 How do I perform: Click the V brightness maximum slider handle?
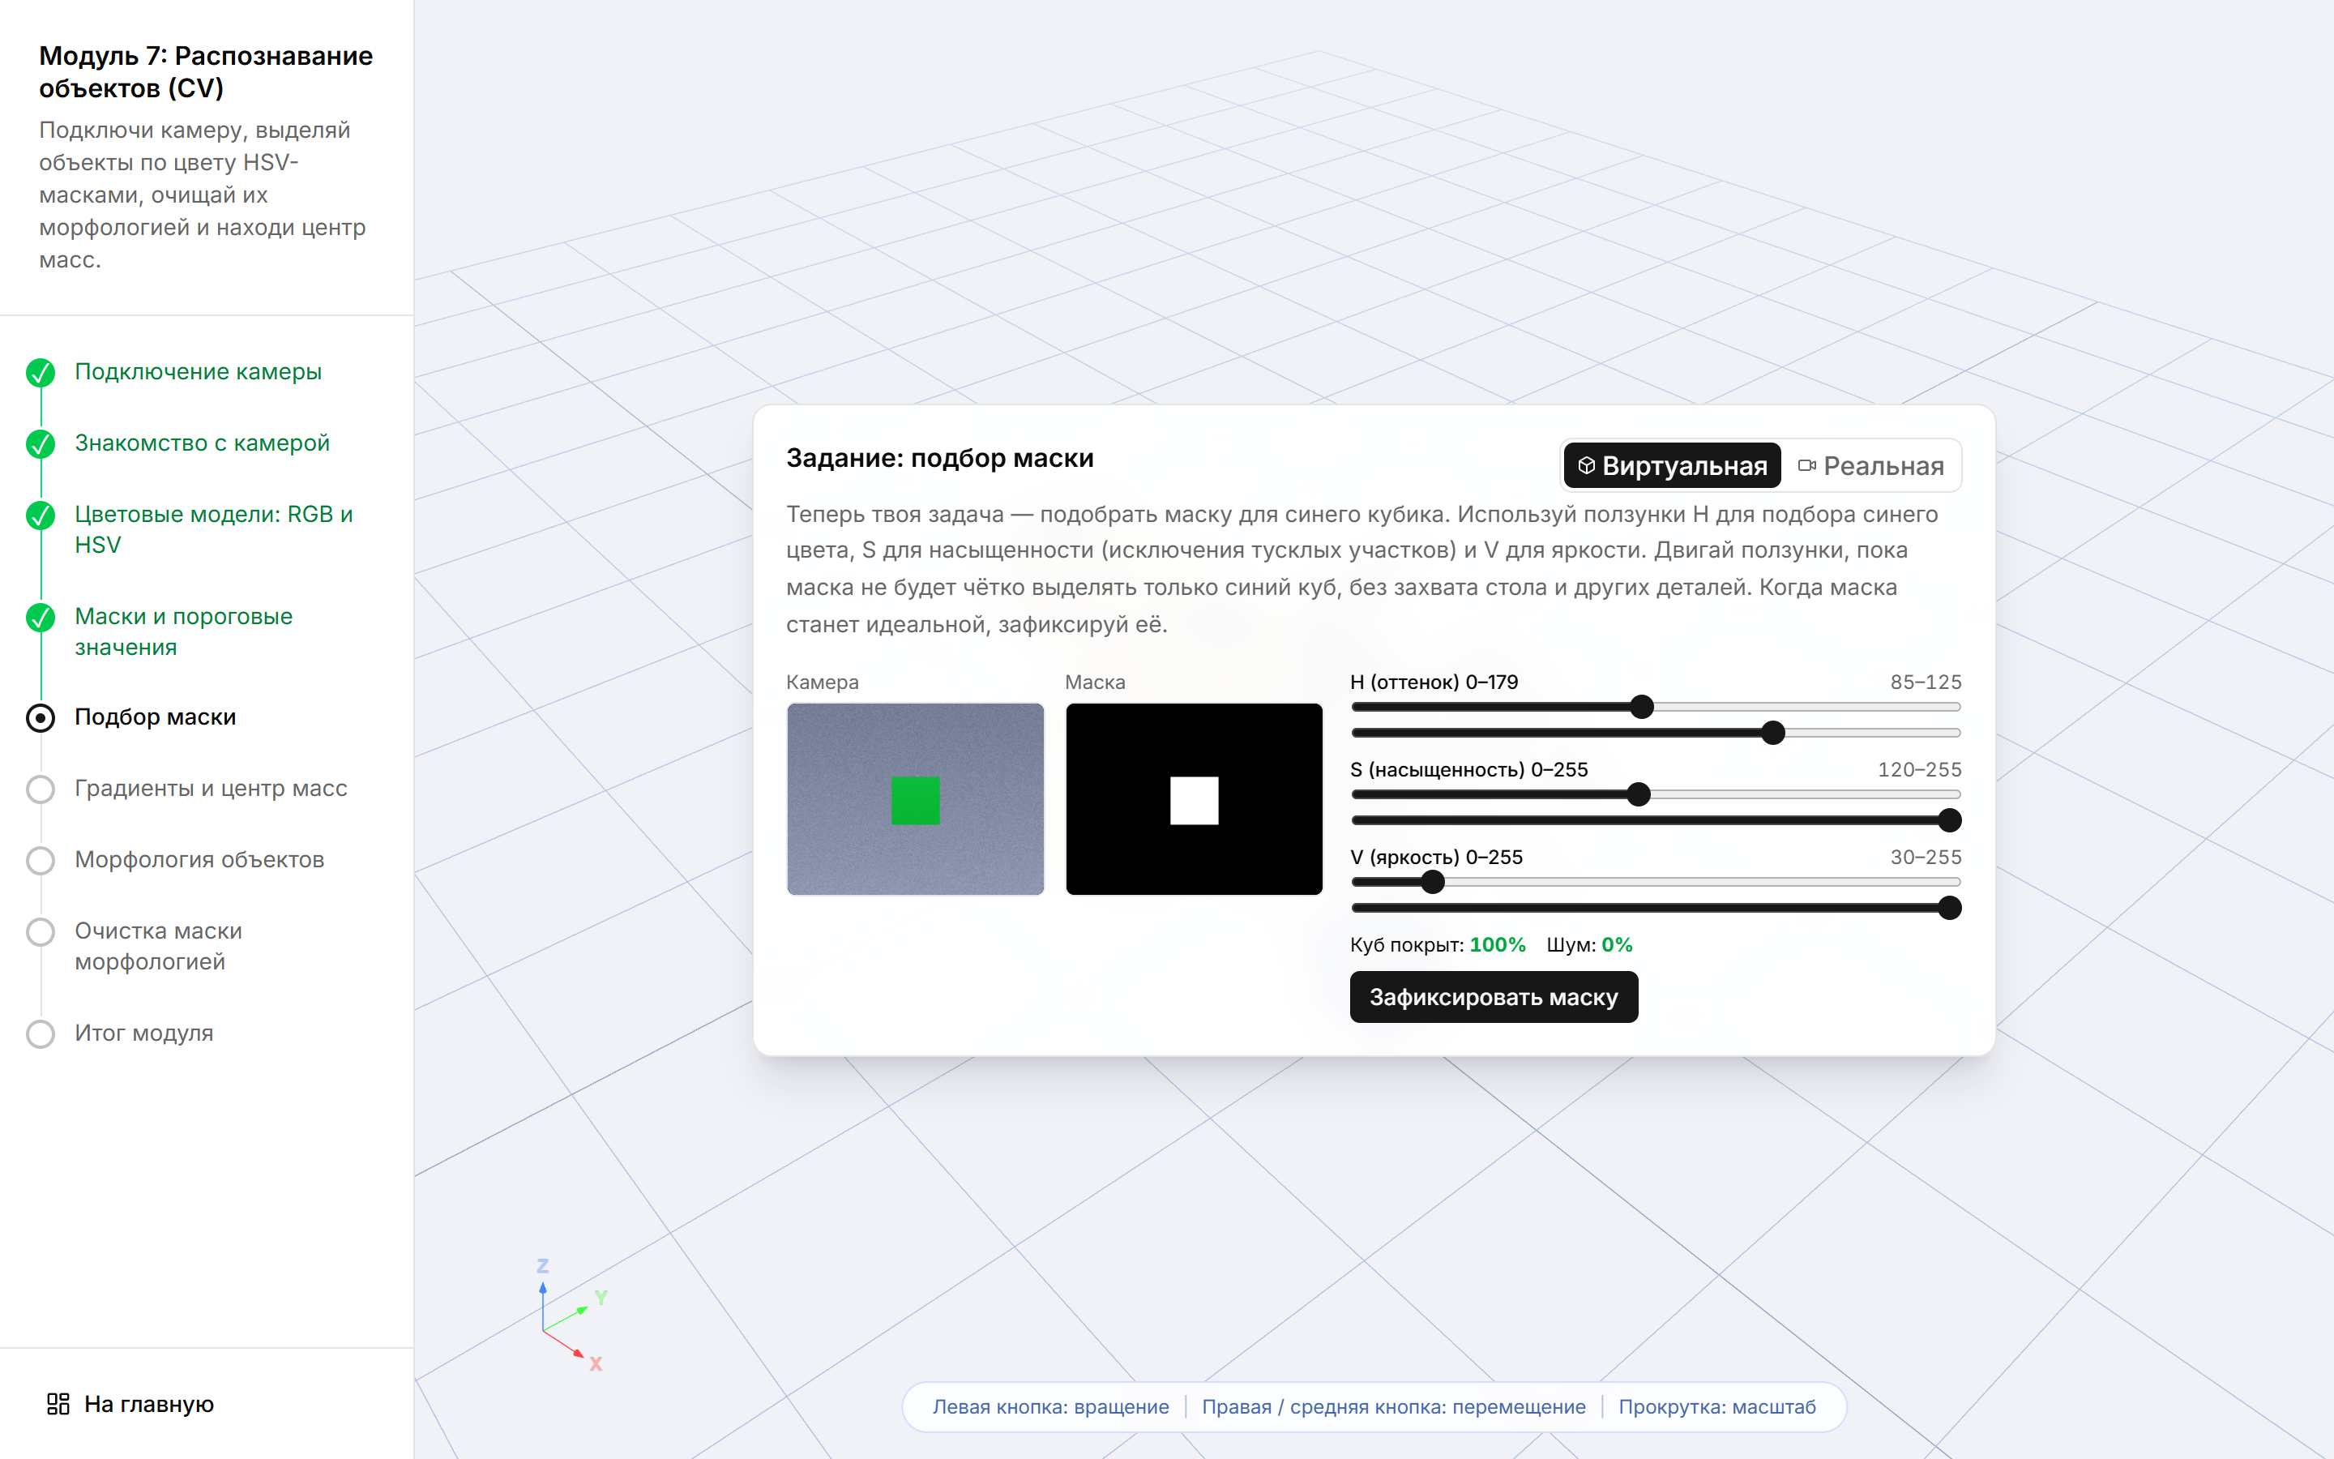(x=1949, y=908)
